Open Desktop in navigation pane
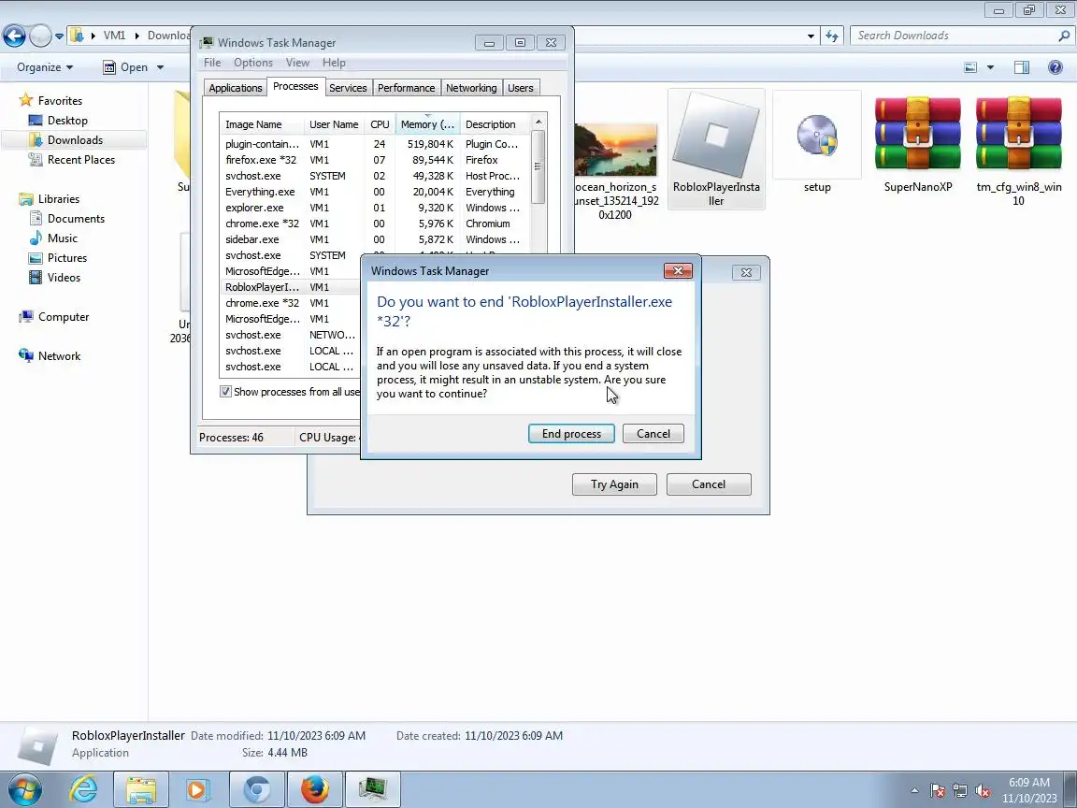 click(67, 121)
